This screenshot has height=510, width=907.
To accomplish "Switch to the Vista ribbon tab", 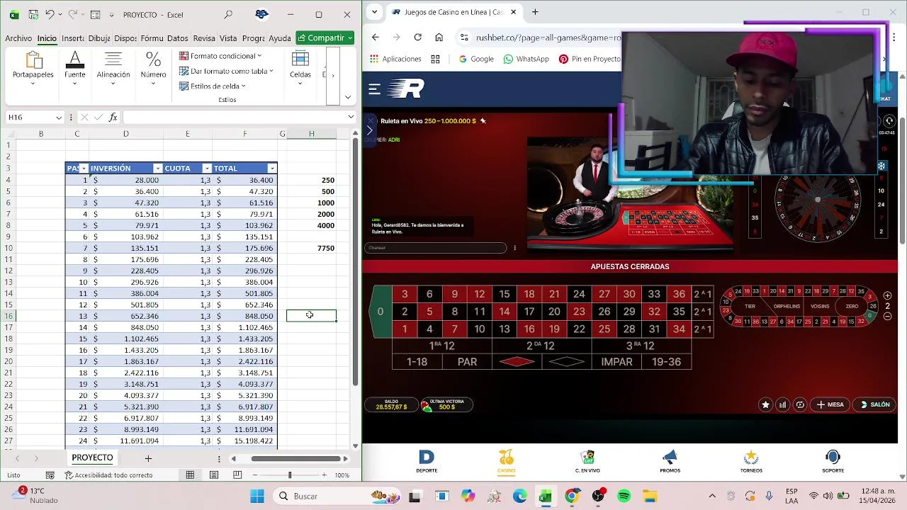I will pos(228,38).
